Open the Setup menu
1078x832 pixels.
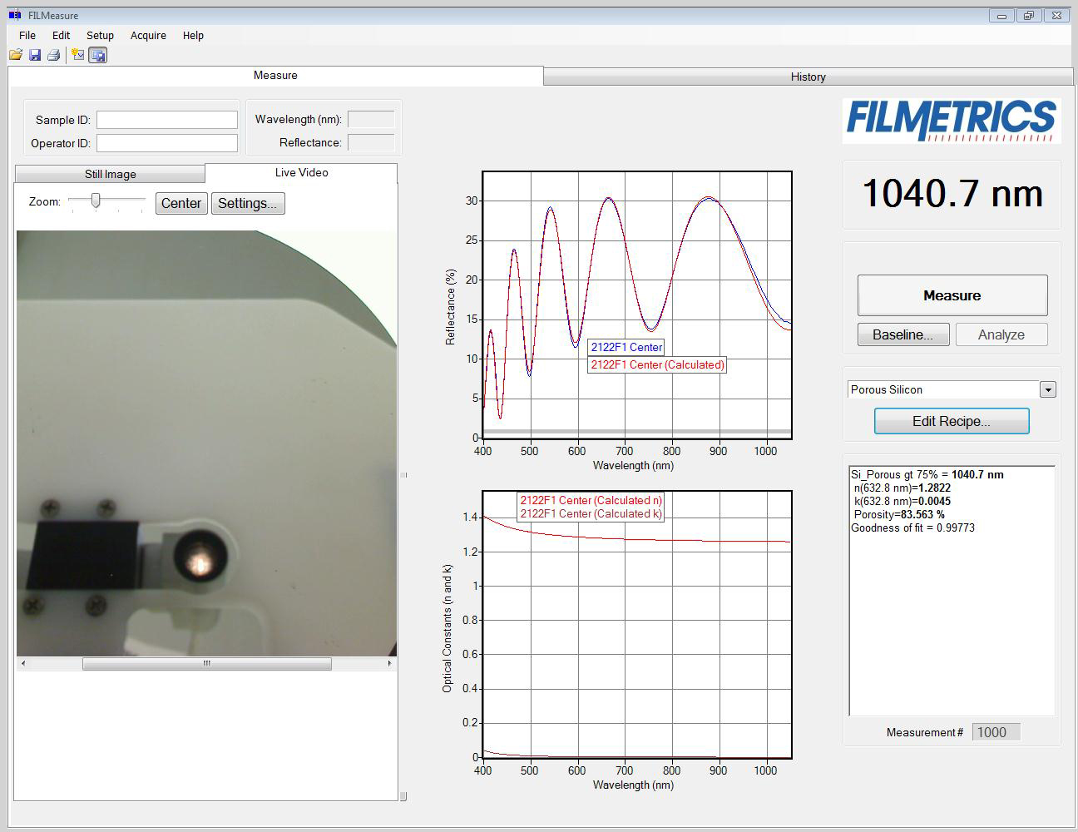(100, 35)
